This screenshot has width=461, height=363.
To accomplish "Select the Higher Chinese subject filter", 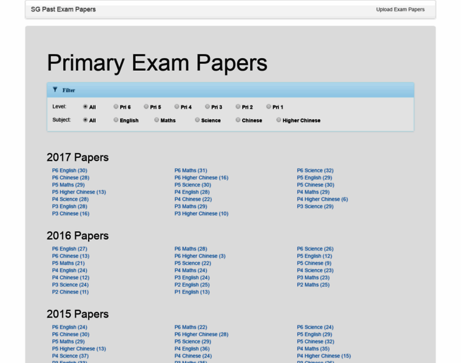I will click(279, 120).
